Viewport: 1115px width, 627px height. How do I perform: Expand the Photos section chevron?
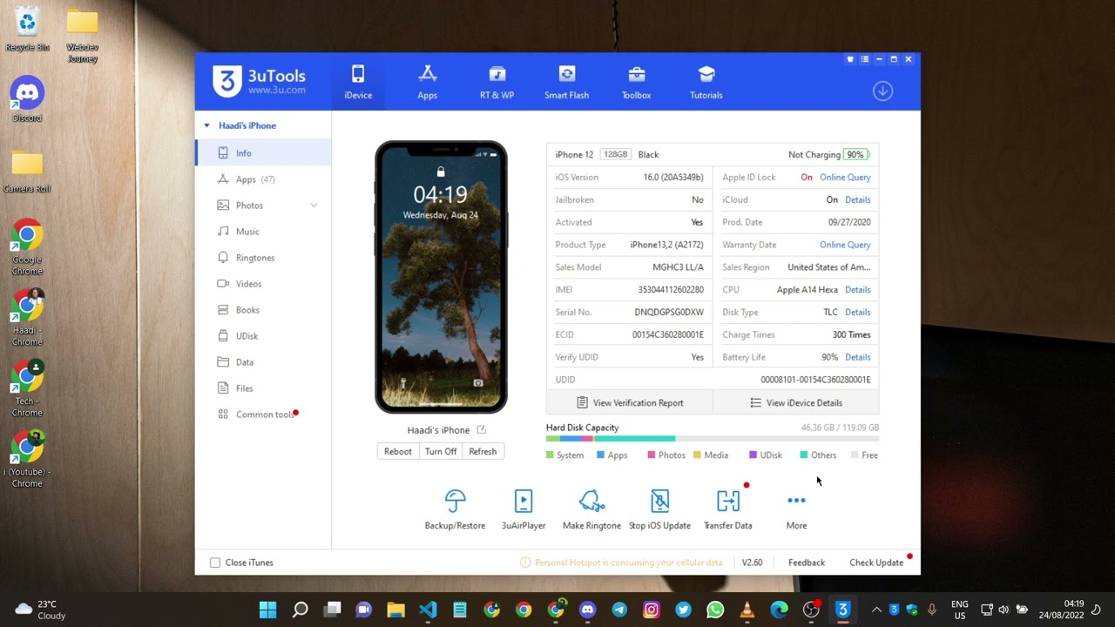tap(314, 206)
